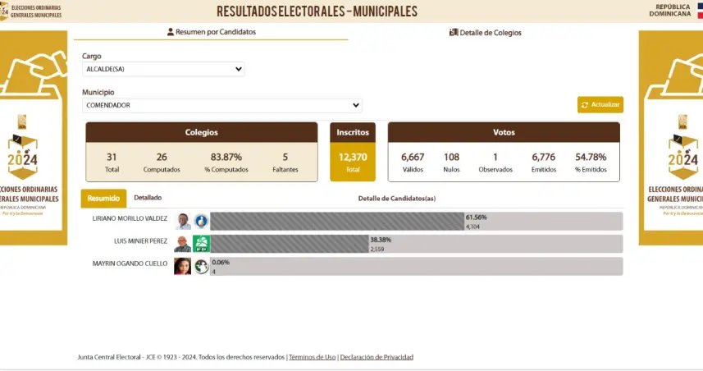This screenshot has height=371, width=703.
Task: Switch to Resumen por Candidatos tab
Action: [212, 32]
